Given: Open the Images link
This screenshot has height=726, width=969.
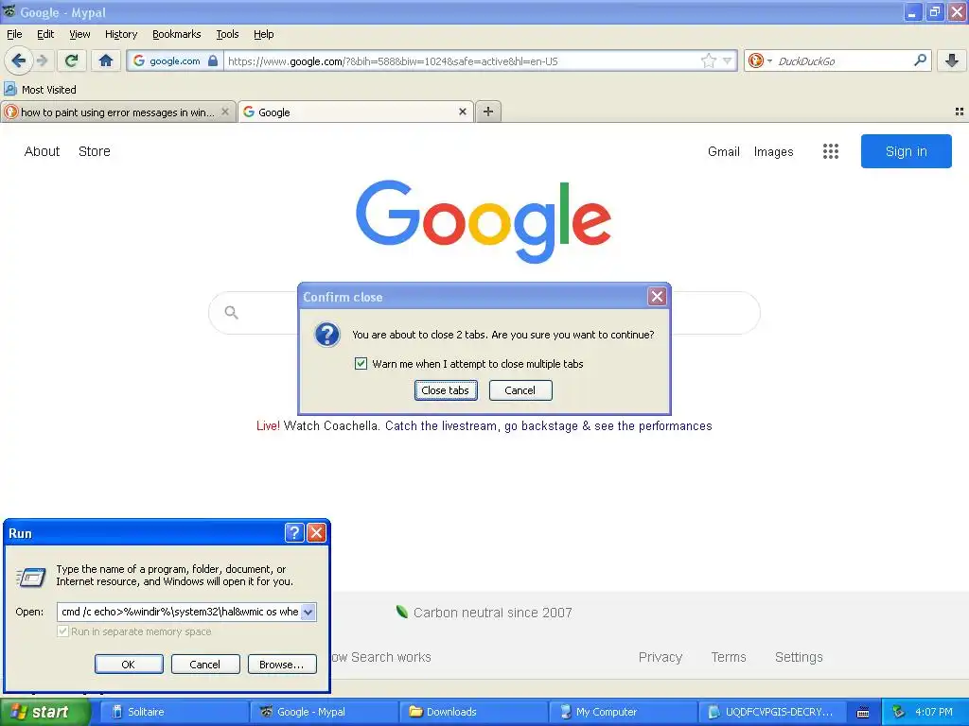Looking at the screenshot, I should pos(773,151).
